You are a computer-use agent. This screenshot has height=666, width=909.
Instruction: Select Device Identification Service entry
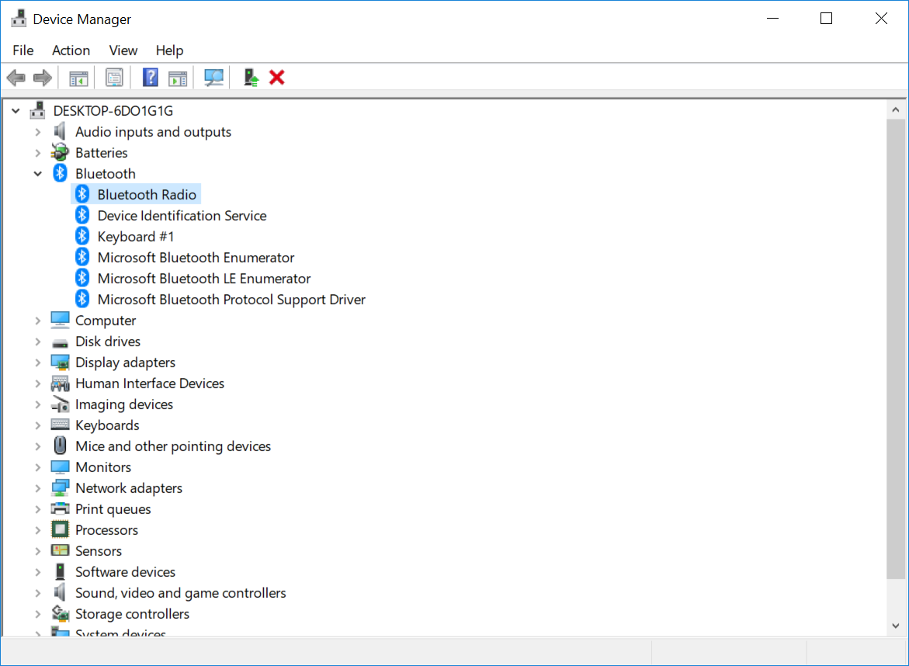coord(182,216)
